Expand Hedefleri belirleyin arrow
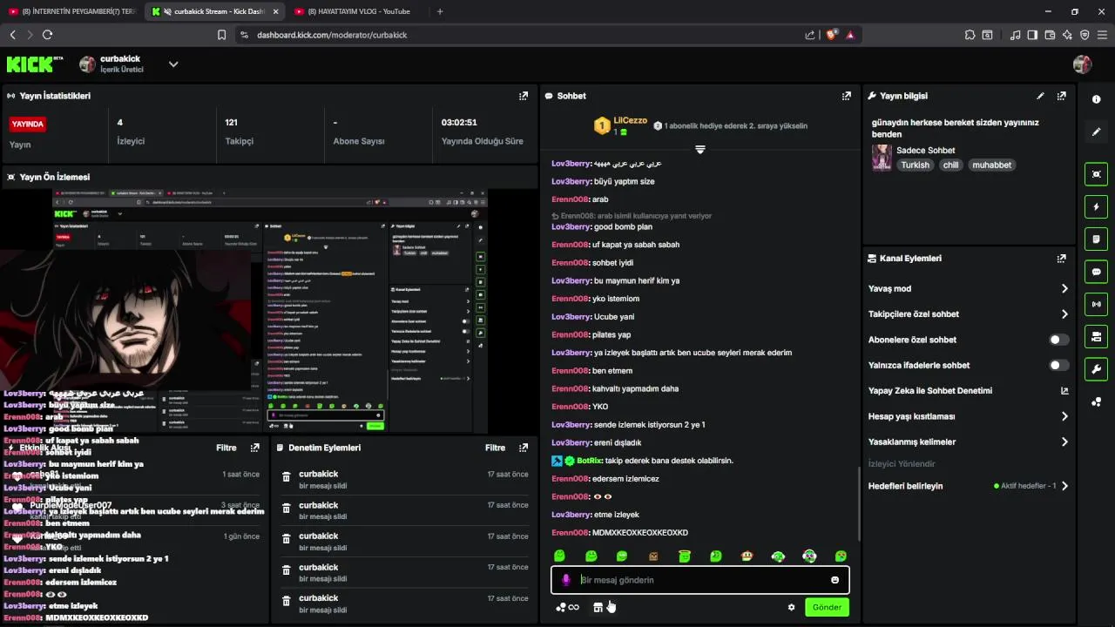Screen dimensions: 1115x627 tap(1064, 486)
